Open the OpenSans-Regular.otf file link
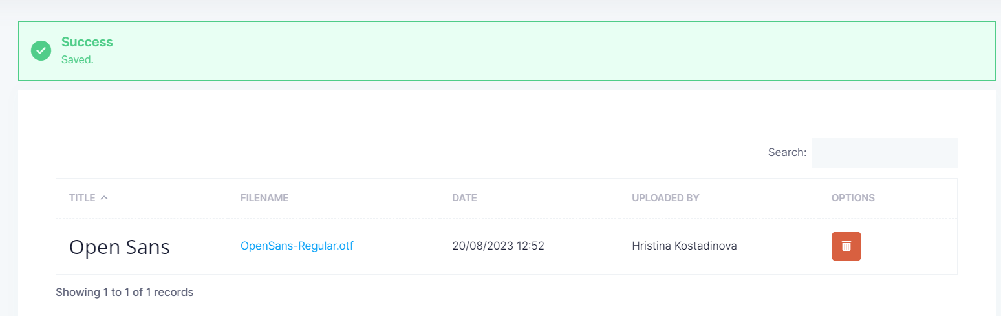 click(297, 246)
